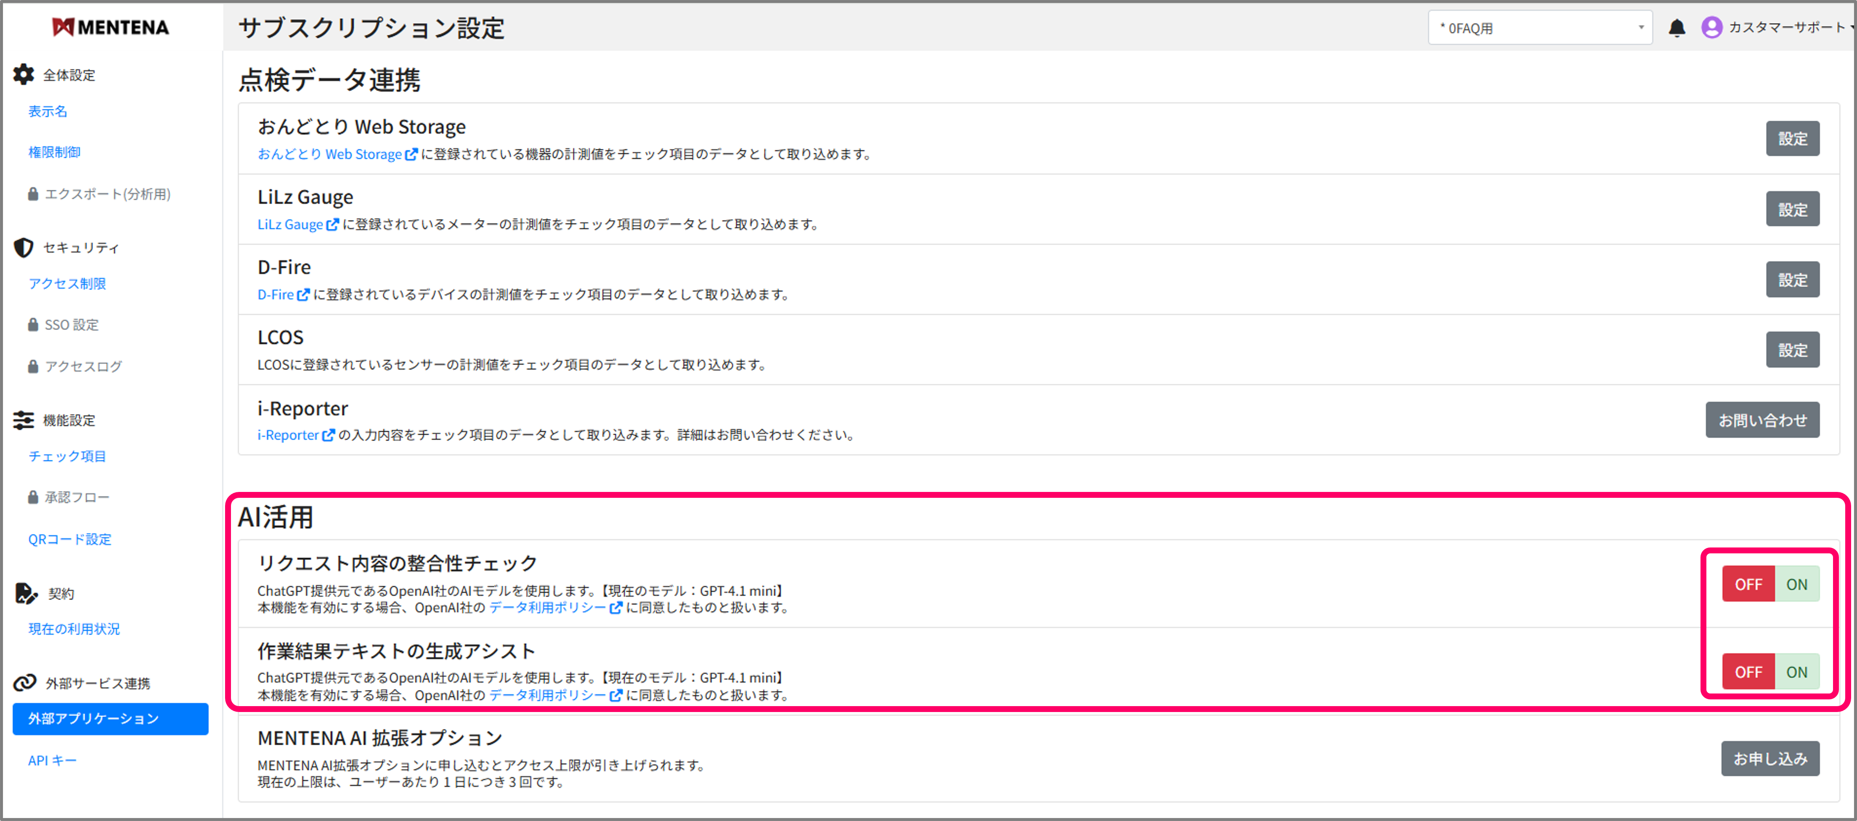Click the セキュリティ shield icon
Screen dimensions: 1857x821
pos(23,247)
